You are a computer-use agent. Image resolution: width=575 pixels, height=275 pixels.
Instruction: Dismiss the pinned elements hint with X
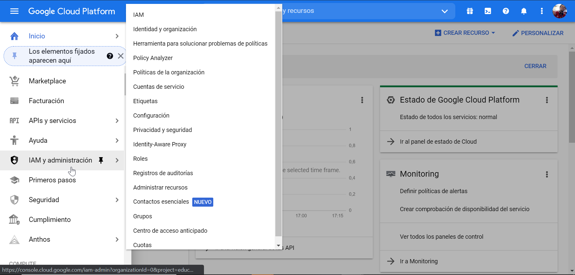tap(121, 56)
